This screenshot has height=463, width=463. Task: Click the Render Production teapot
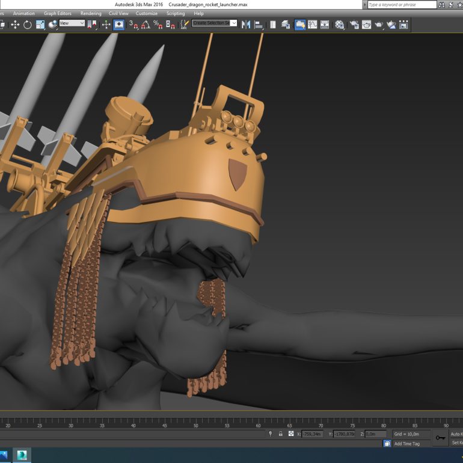[379, 25]
